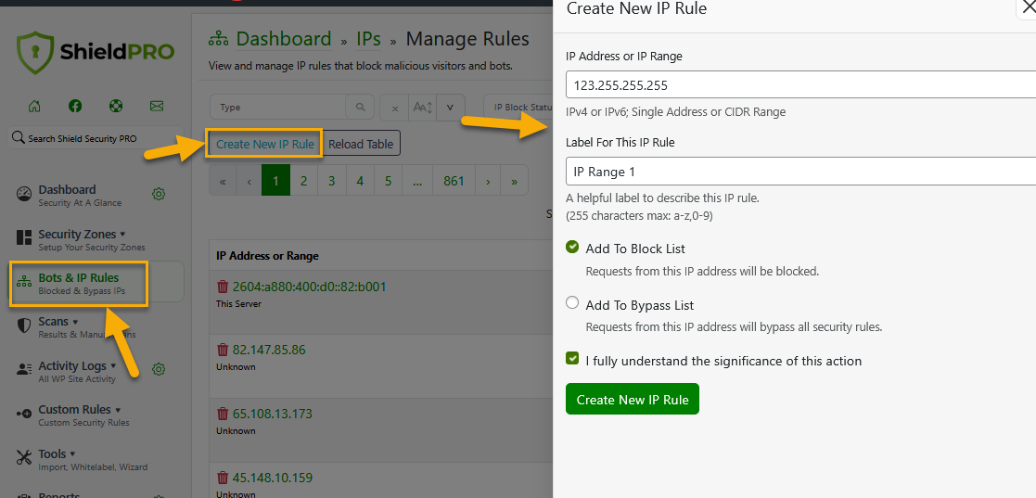1036x498 pixels.
Task: Go to next page with › button
Action: 488,180
